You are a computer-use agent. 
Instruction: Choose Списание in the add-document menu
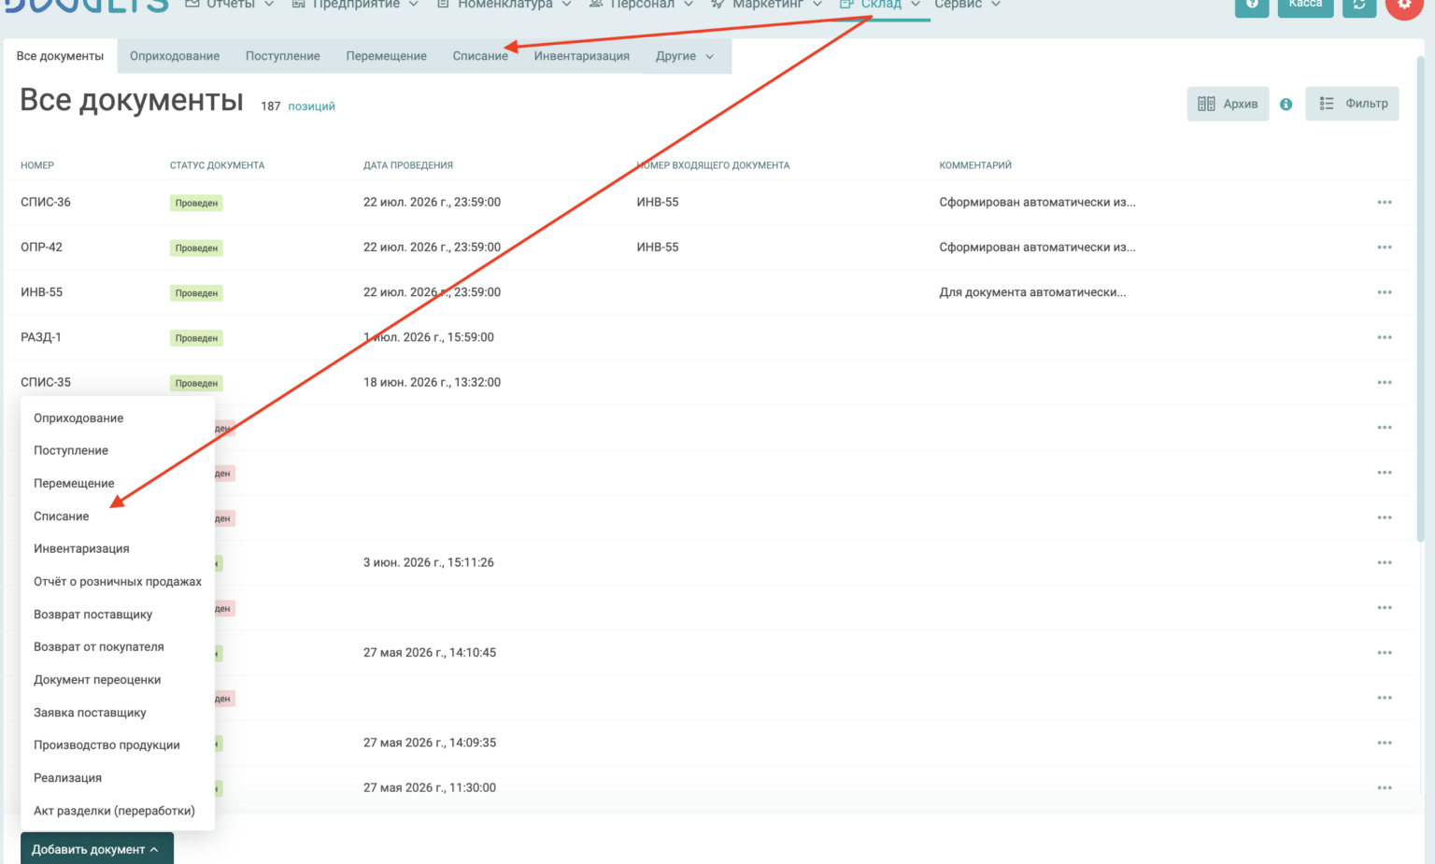(x=62, y=517)
